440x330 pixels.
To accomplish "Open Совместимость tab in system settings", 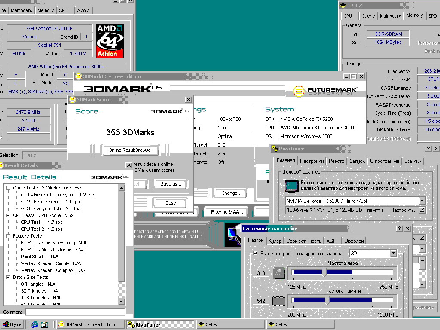I will click(304, 241).
